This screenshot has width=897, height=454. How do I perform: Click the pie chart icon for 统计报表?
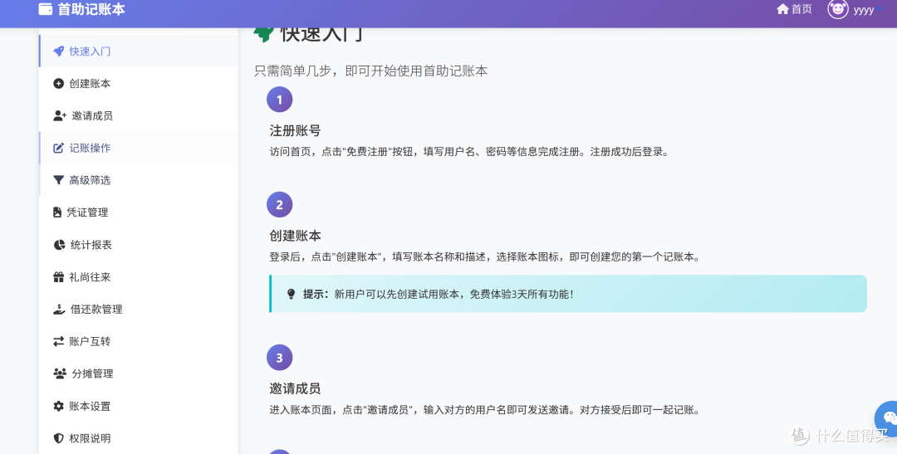coord(59,245)
